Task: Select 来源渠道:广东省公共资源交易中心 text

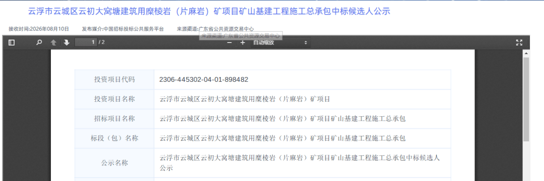Action: [216, 29]
